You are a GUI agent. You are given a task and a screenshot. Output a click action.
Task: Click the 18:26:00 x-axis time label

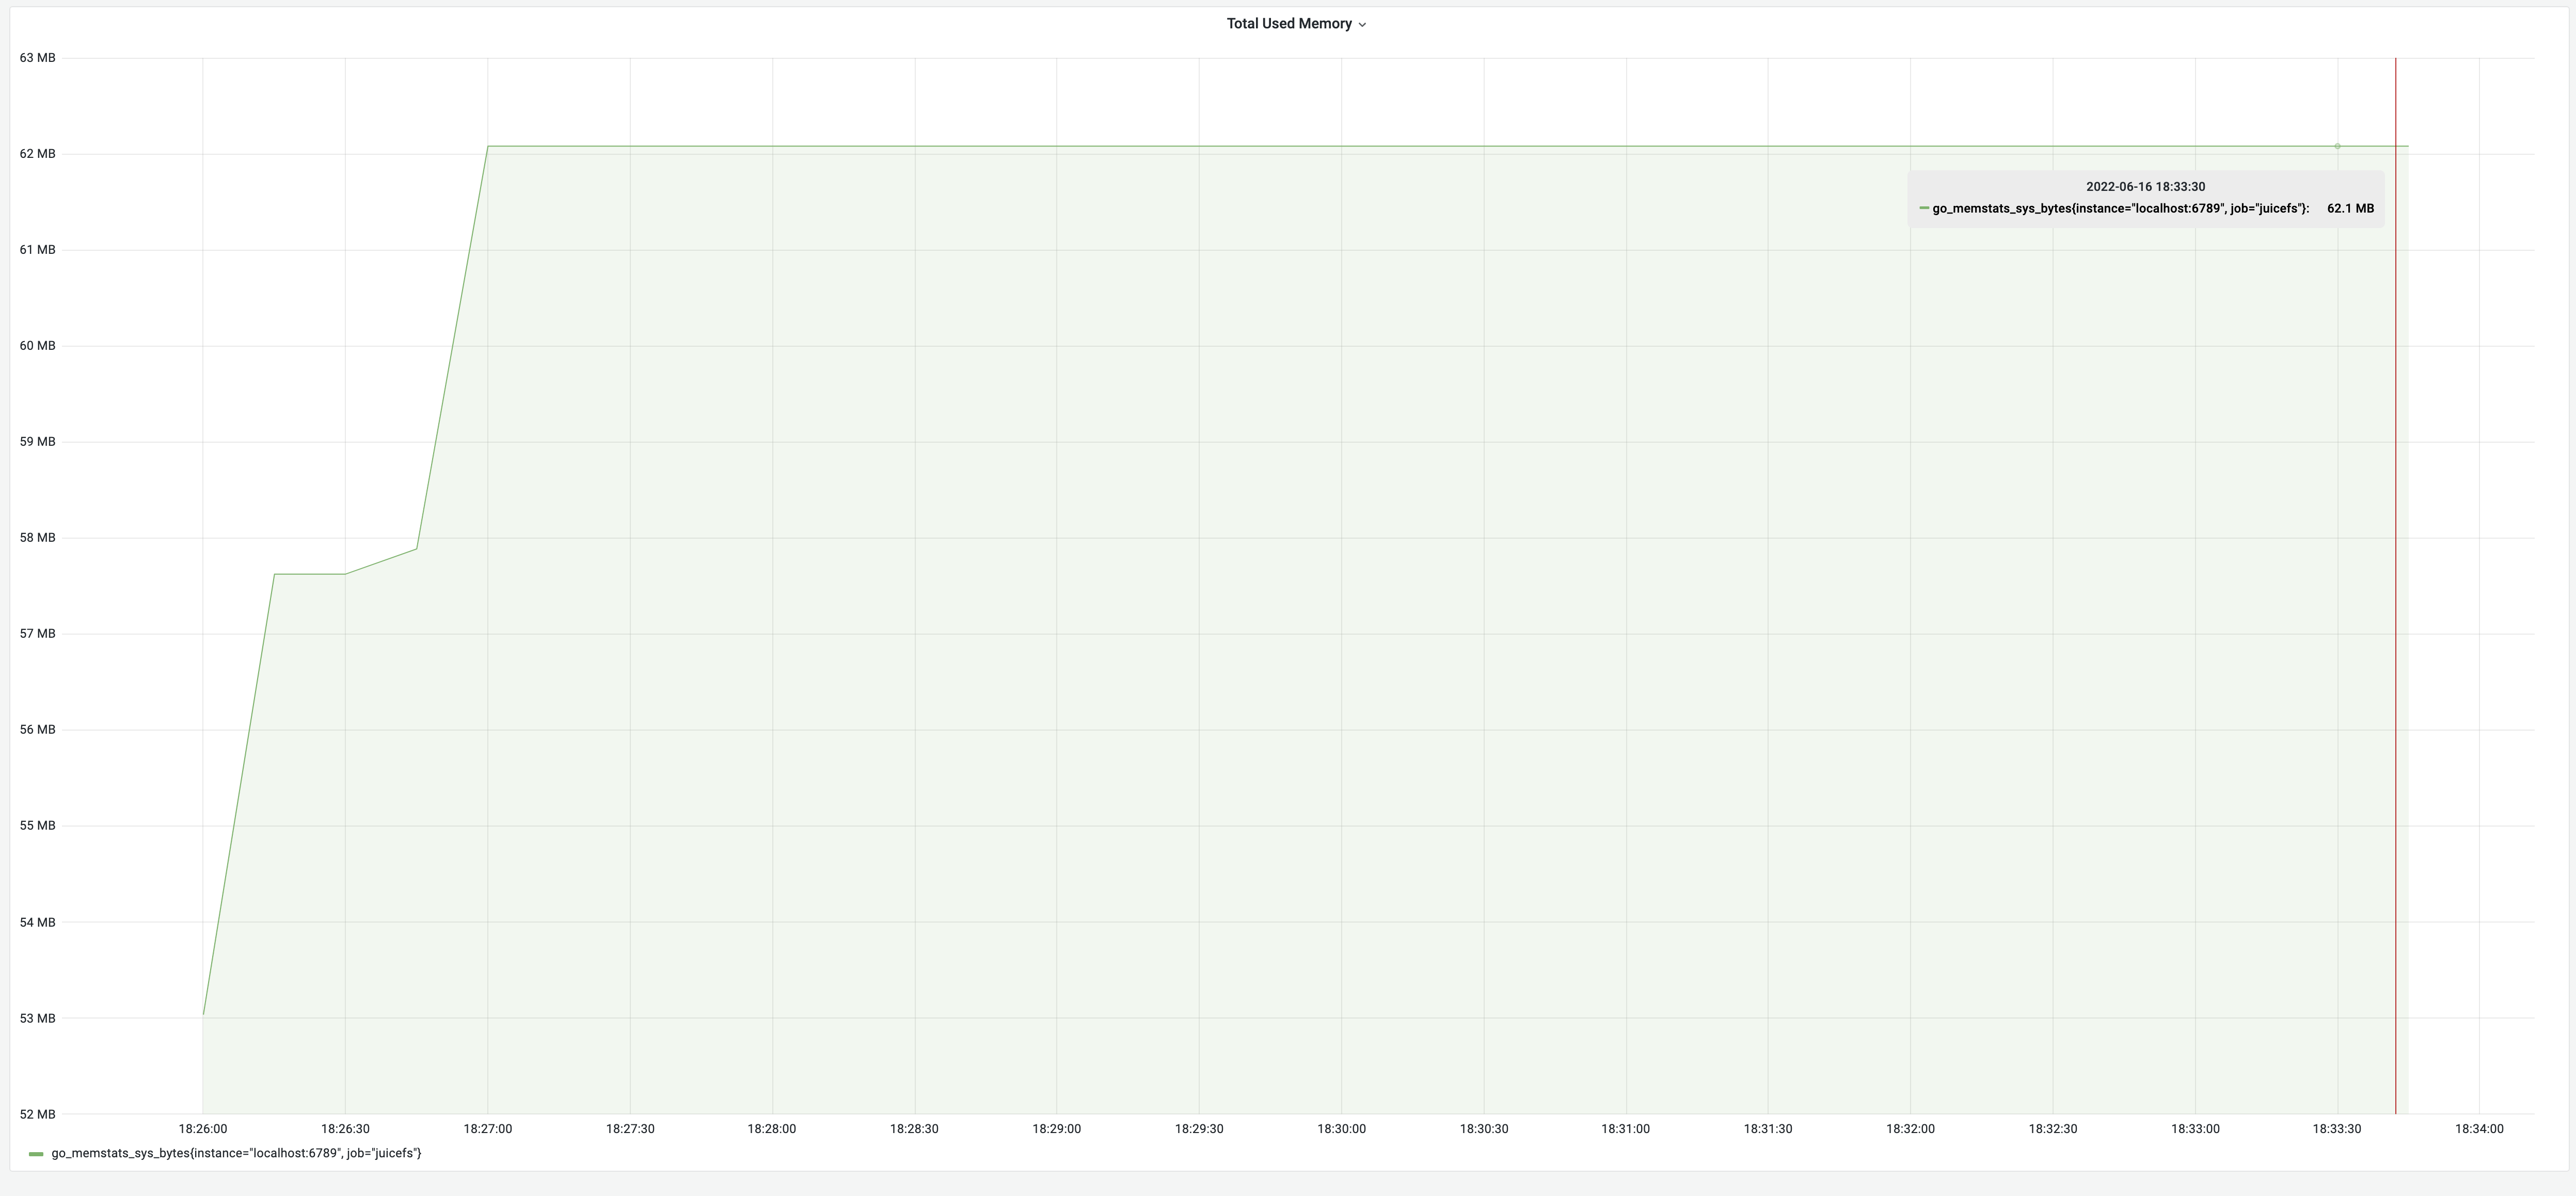pos(203,1129)
